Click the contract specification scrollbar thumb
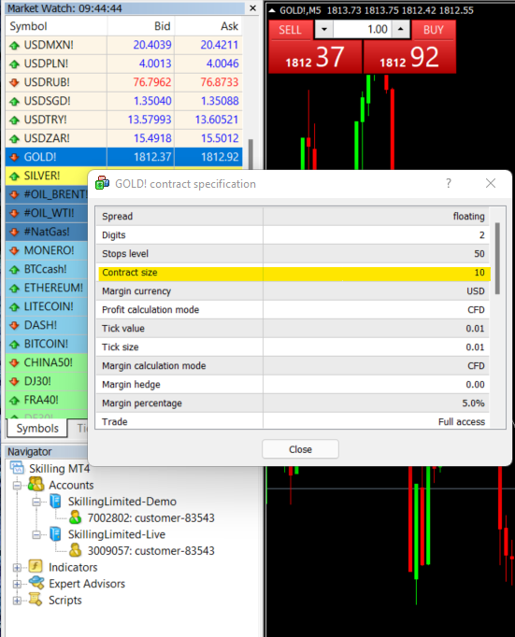The height and width of the screenshot is (637, 515). point(497,259)
